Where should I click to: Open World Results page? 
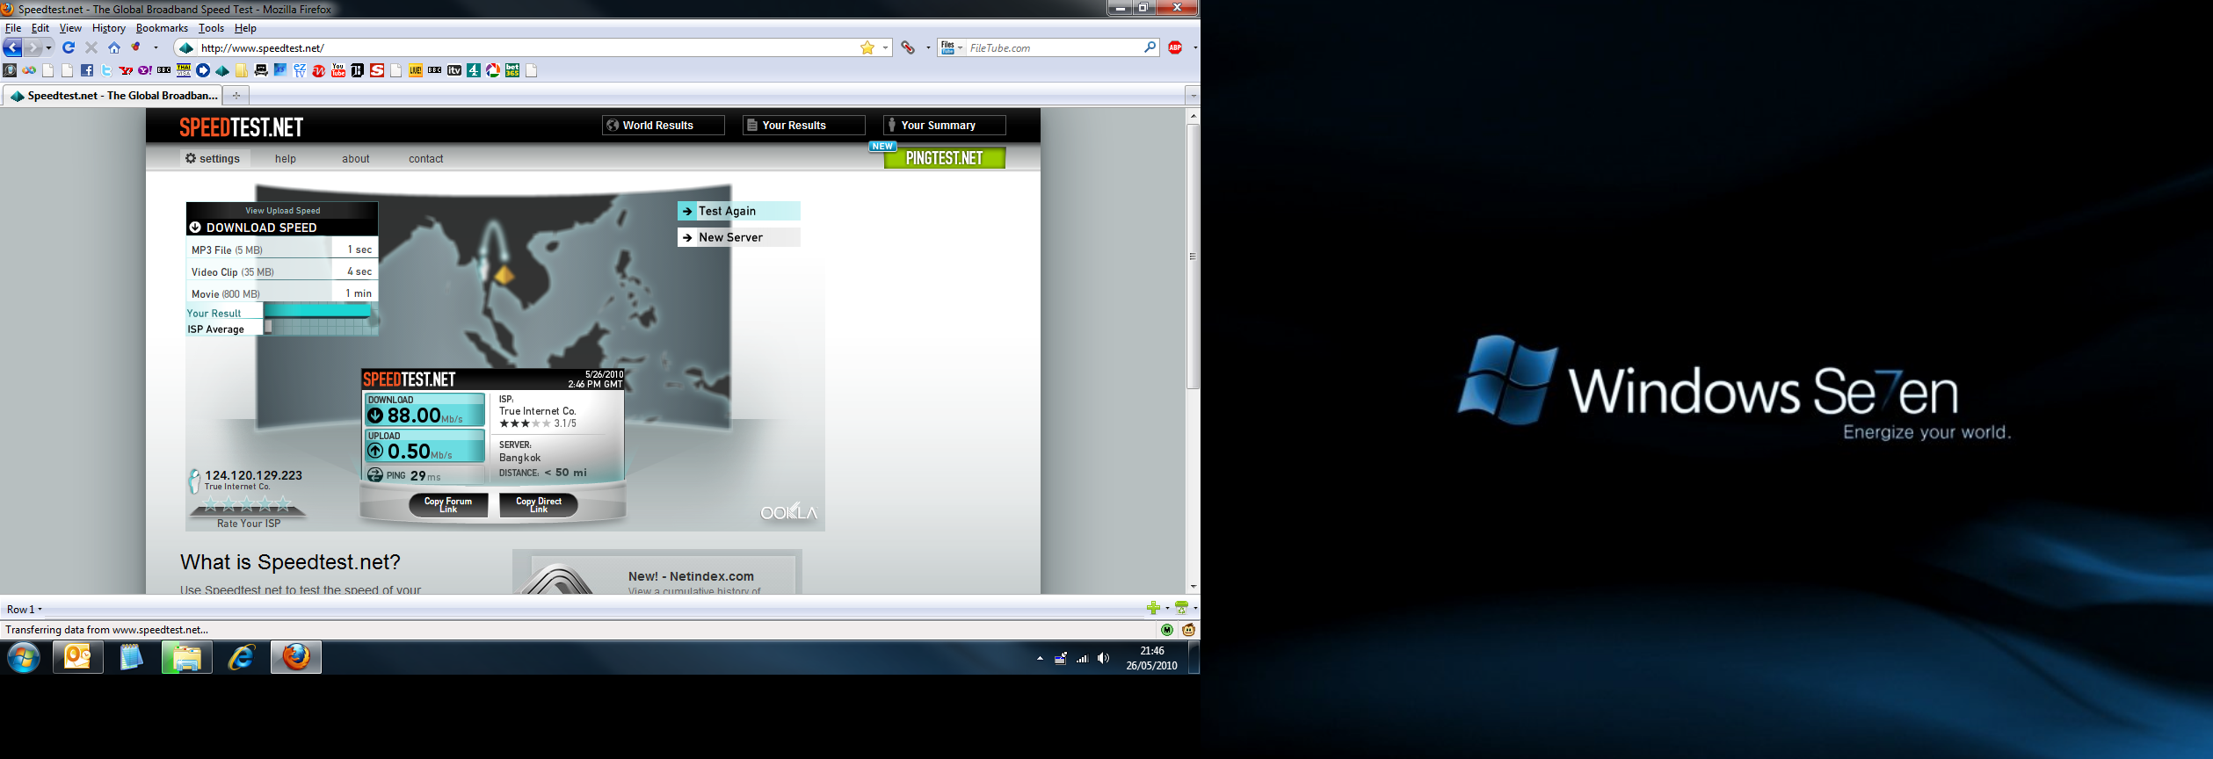[664, 125]
